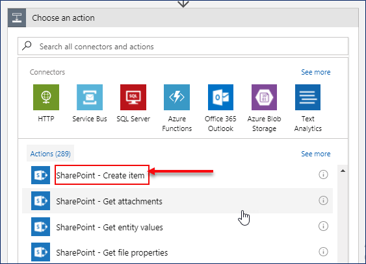Viewport: 366px width, 264px height.
Task: Click the Choose an action header icon
Action: click(17, 18)
